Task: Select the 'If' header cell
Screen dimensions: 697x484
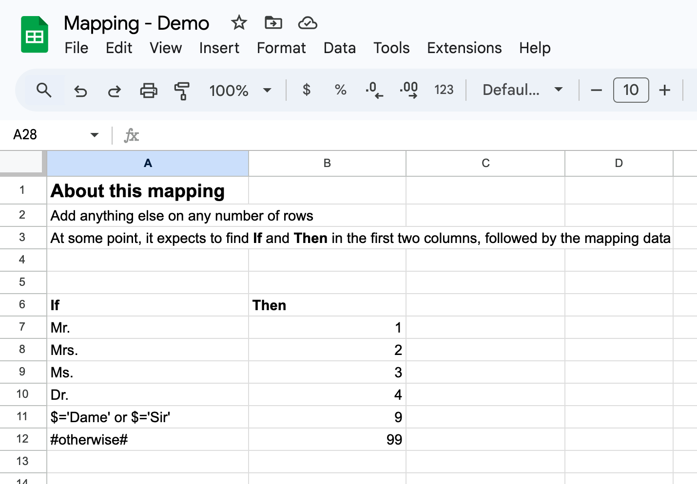Action: pyautogui.click(x=148, y=305)
